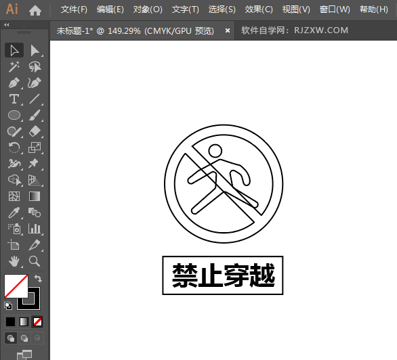Select the Zoom tool
This screenshot has width=397, height=360.
[x=35, y=261]
